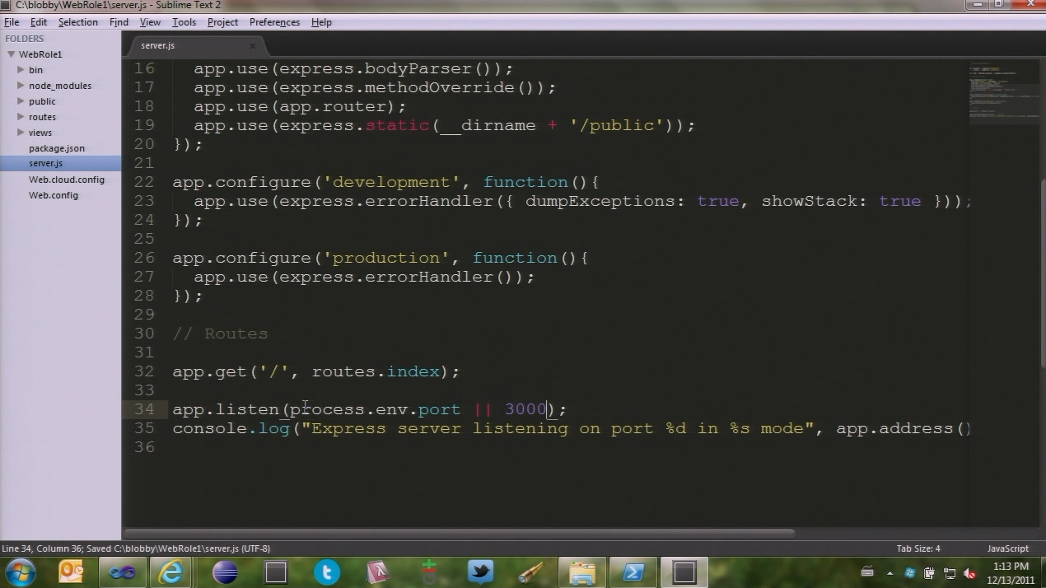Show hidden system tray icons arrow
The image size is (1046, 588).
(x=890, y=573)
